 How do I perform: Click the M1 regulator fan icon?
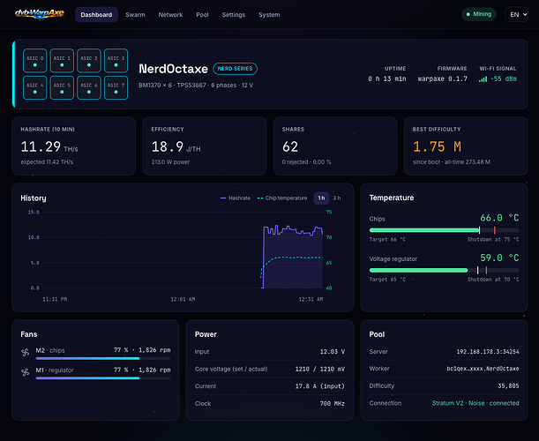pyautogui.click(x=25, y=372)
